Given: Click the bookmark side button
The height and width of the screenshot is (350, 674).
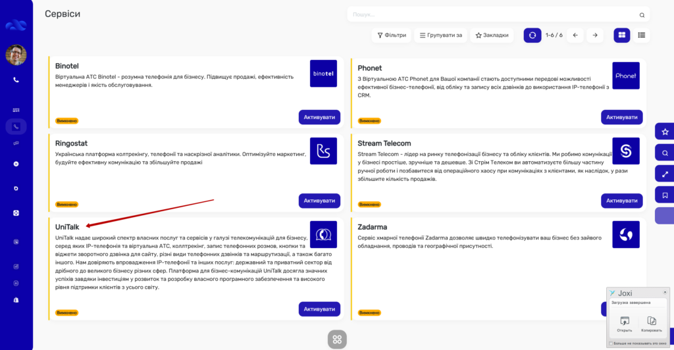Looking at the screenshot, I should pos(665,195).
